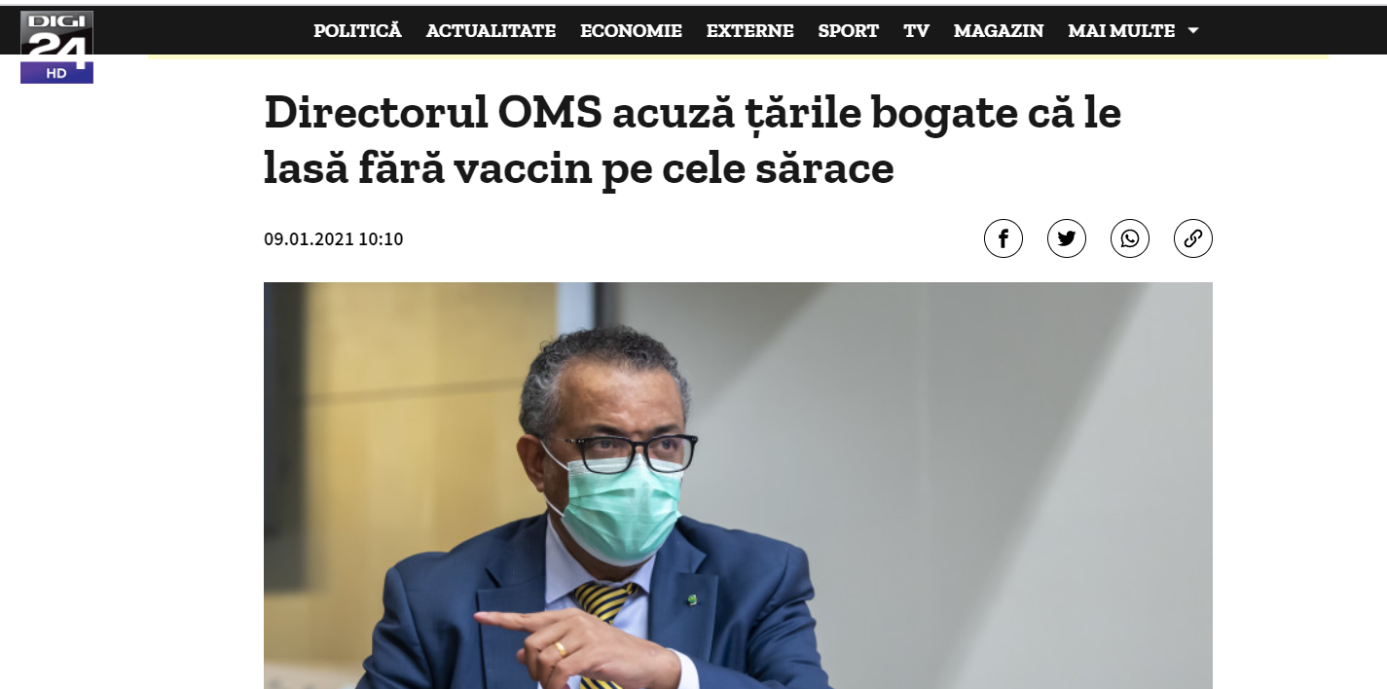1387x689 pixels.
Task: Click the purple HD badge under logo
Action: [56, 73]
